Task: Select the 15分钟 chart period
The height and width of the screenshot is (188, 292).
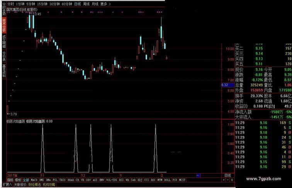Action: click(42, 4)
